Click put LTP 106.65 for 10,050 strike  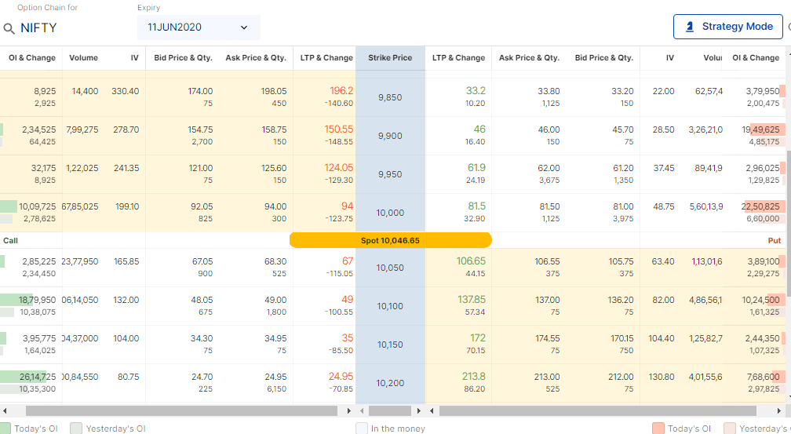click(471, 261)
